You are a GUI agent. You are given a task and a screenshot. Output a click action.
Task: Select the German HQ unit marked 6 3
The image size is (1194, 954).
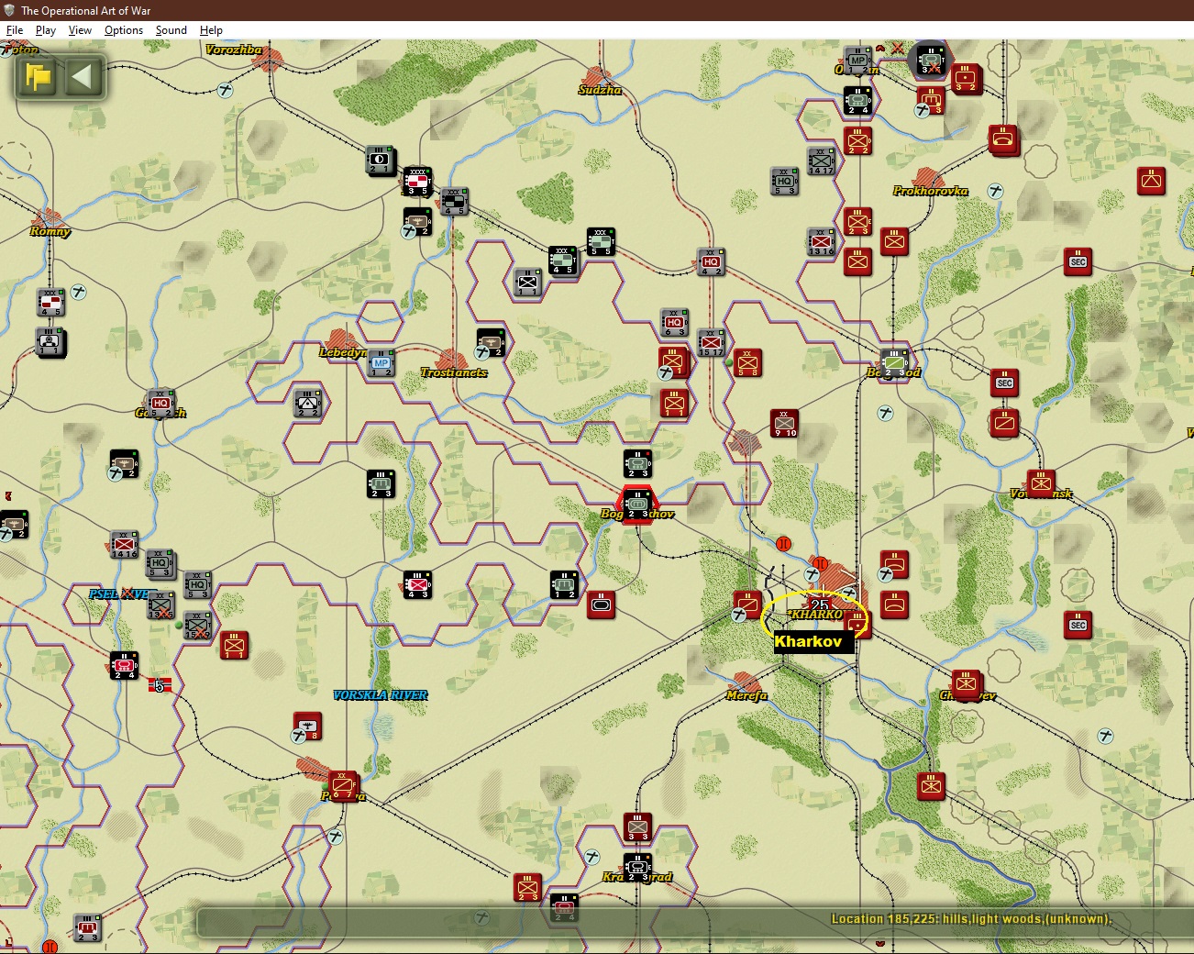(674, 323)
